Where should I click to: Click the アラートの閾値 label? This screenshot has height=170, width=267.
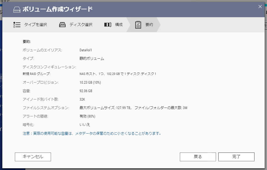[35, 116]
